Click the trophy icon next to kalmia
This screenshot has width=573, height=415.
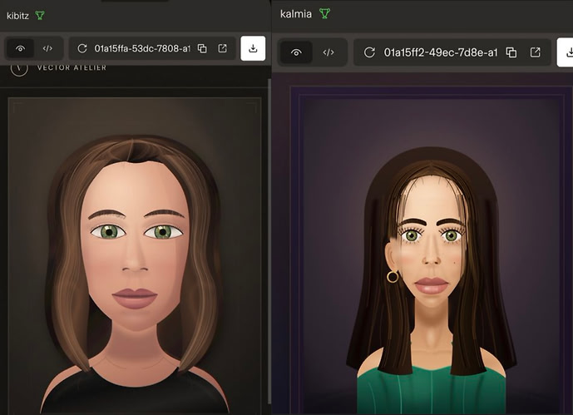(324, 13)
